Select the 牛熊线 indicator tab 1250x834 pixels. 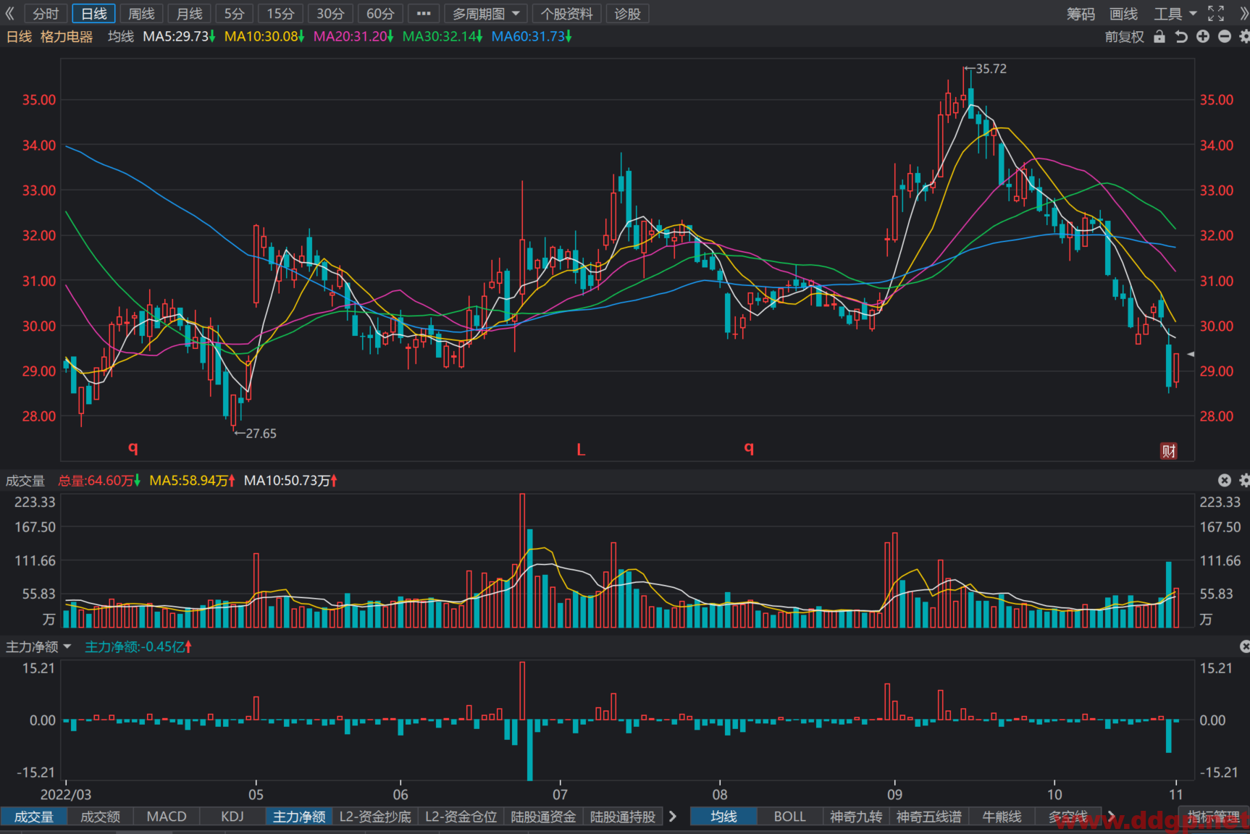point(1002,817)
